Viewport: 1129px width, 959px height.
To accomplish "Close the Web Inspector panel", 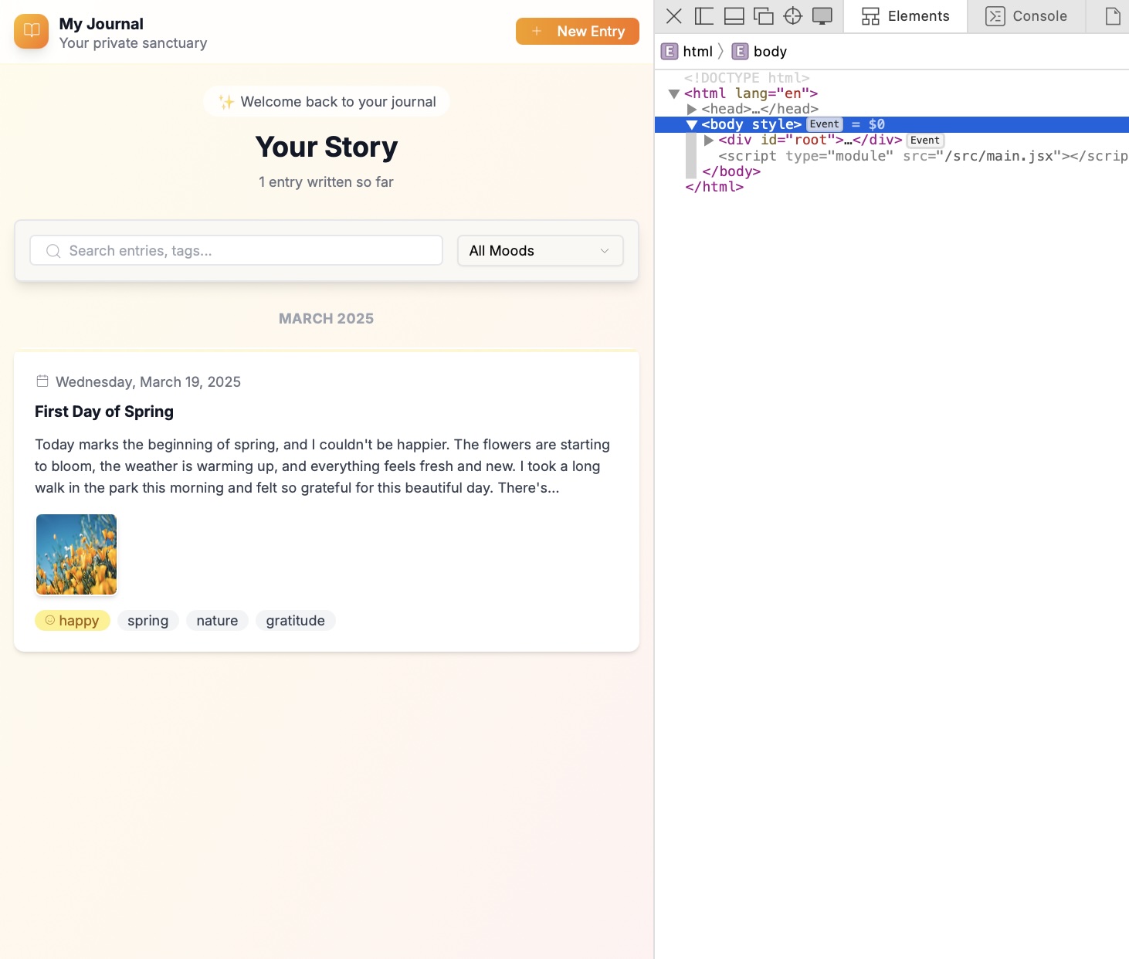I will [673, 16].
